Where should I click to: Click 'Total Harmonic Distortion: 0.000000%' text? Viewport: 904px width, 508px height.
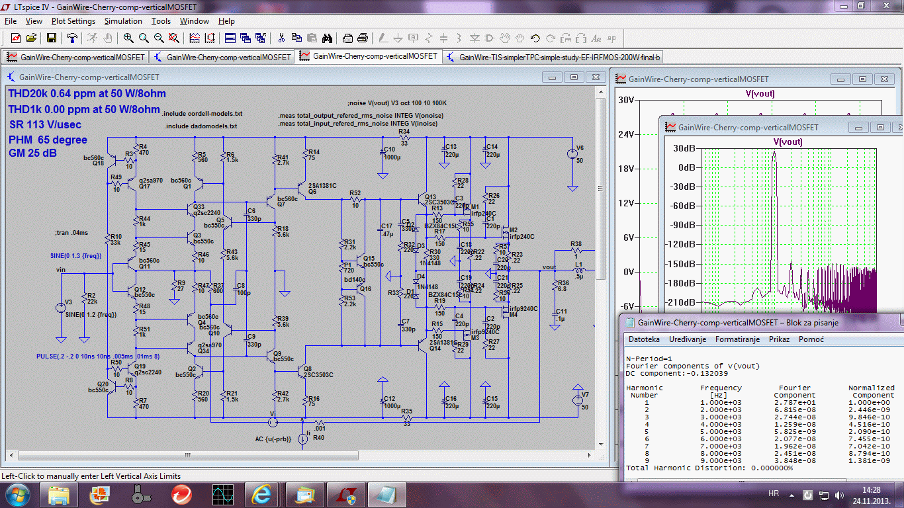pos(709,468)
